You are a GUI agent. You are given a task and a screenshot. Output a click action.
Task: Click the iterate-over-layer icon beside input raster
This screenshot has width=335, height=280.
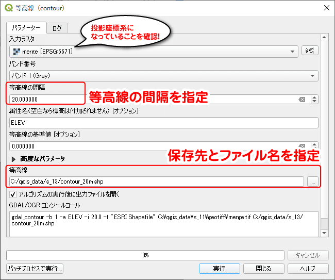point(310,51)
